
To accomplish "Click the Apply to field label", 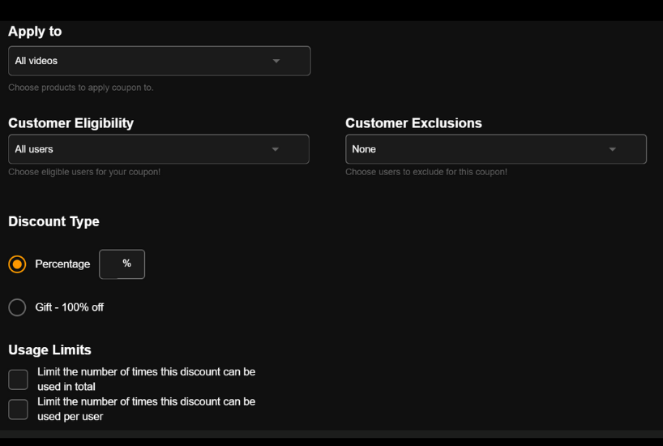I will click(35, 32).
